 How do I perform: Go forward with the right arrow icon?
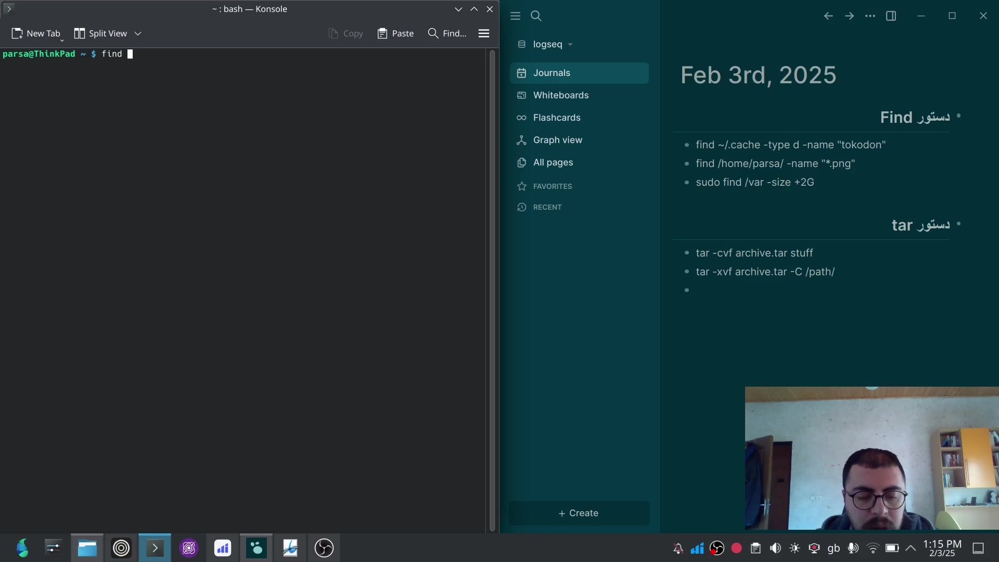point(849,16)
